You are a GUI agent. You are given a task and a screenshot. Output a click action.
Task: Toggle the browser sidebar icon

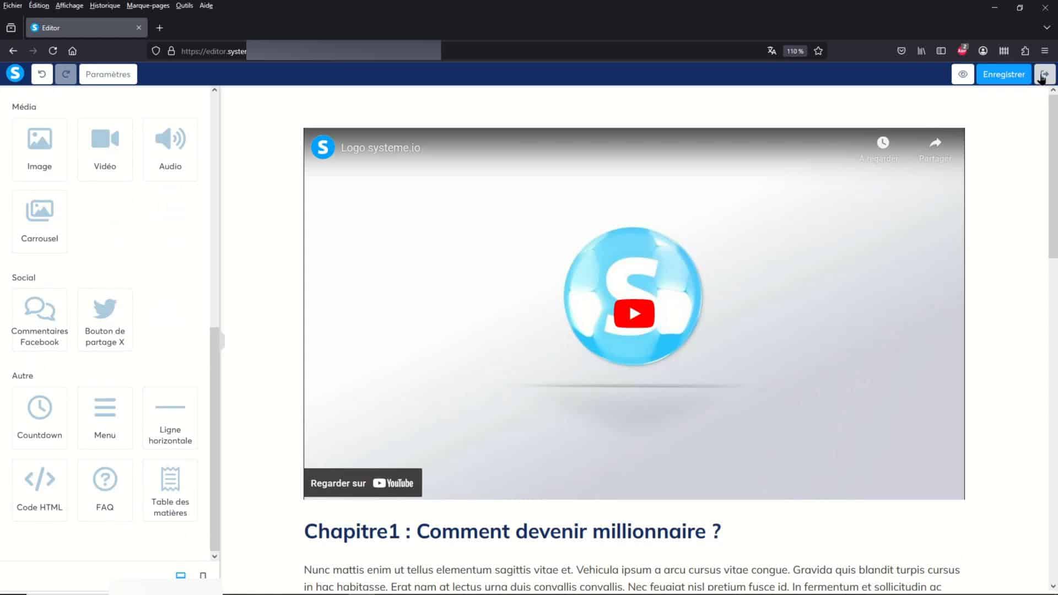941,51
